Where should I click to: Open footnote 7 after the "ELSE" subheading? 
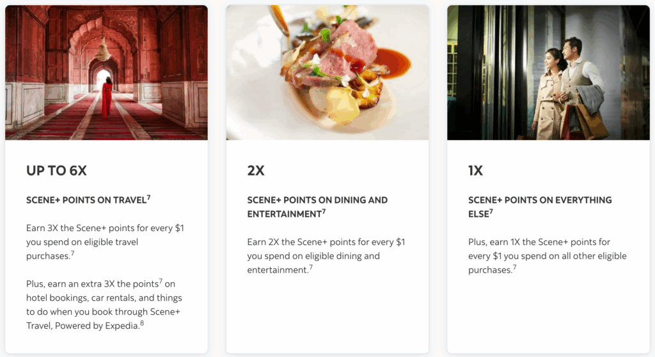pos(491,211)
